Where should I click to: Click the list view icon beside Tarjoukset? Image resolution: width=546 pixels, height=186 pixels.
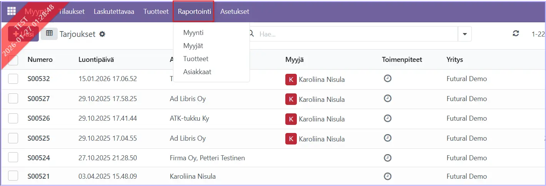click(49, 34)
